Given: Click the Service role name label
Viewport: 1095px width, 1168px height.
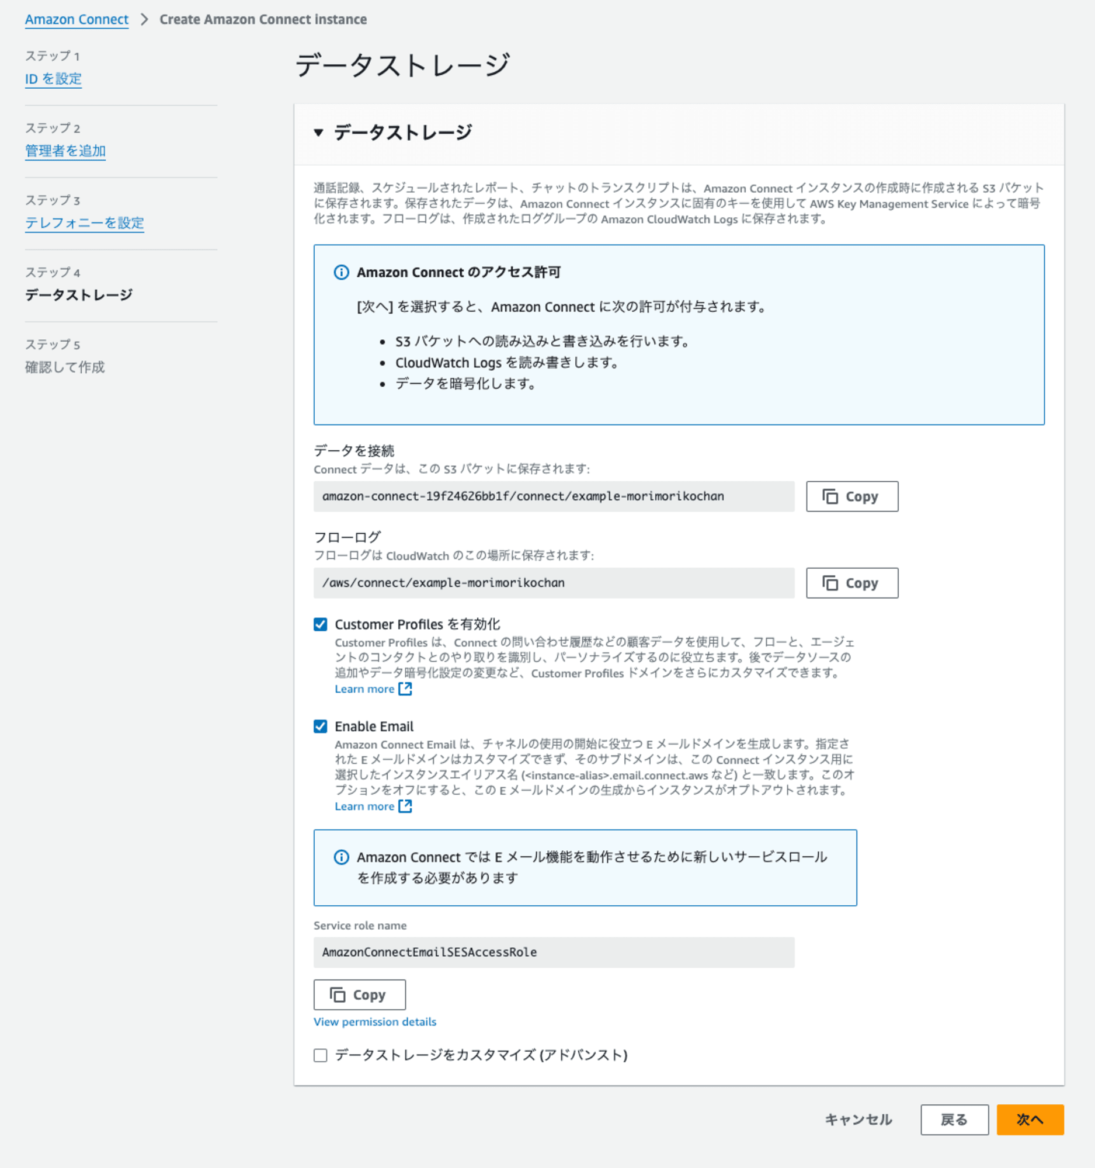Looking at the screenshot, I should coord(360,926).
